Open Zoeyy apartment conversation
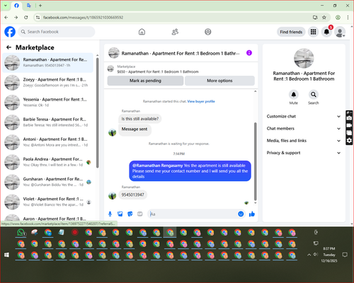Image resolution: width=354 pixels, height=283 pixels. 48,83
